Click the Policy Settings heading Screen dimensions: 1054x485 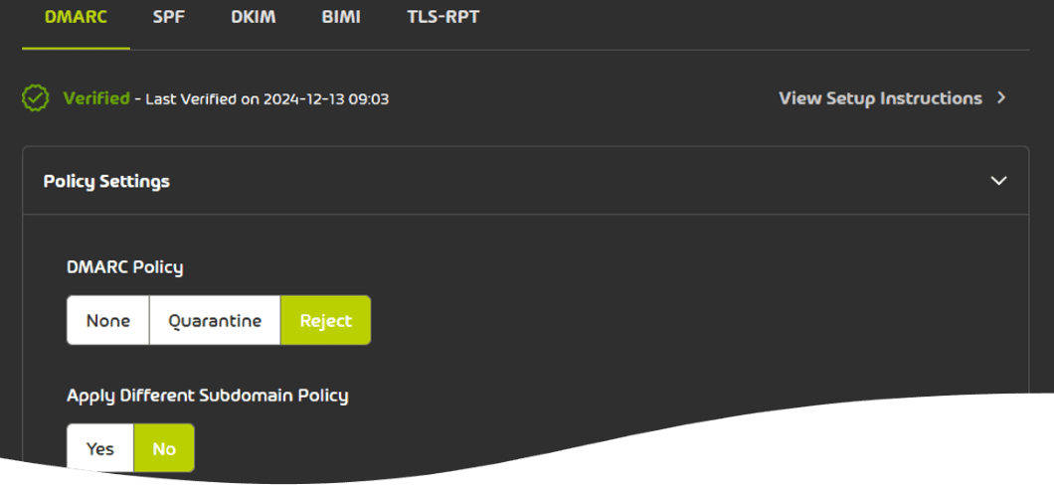[106, 181]
